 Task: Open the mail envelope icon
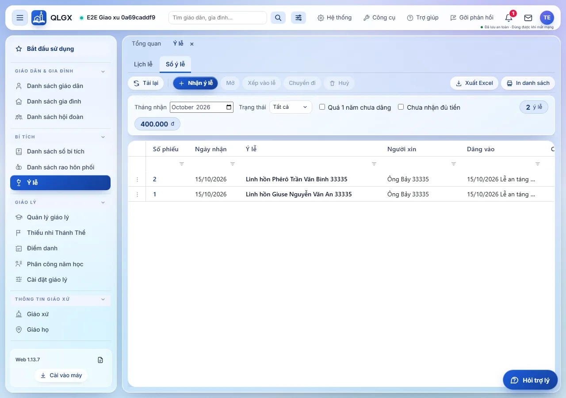click(528, 18)
